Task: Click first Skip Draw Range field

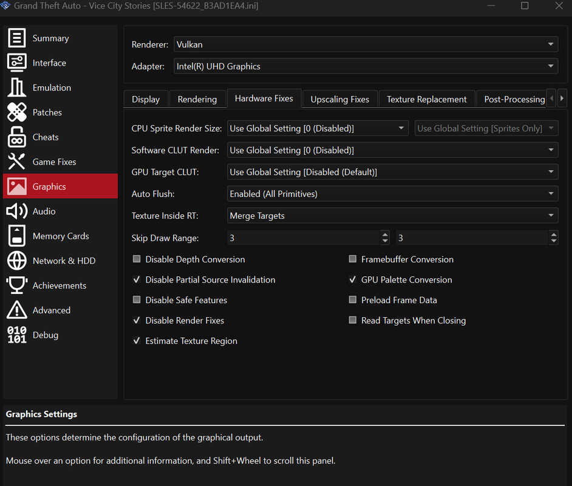Action: click(x=304, y=238)
